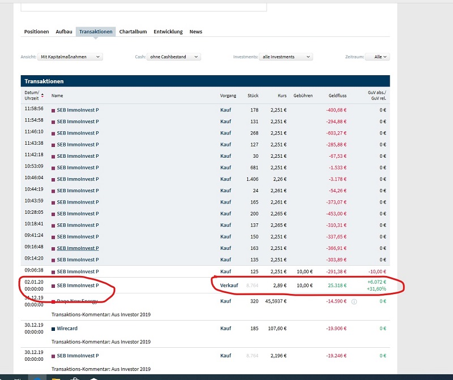Expand the Zeitraum 'Alle' dropdown
453x380 pixels.
(378, 57)
